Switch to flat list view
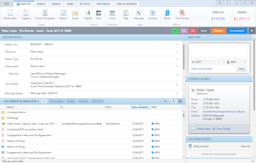256x163 pixels. (x=180, y=101)
